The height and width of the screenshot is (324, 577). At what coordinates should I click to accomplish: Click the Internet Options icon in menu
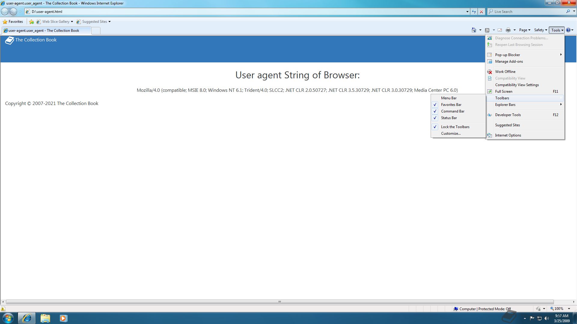[x=490, y=135]
